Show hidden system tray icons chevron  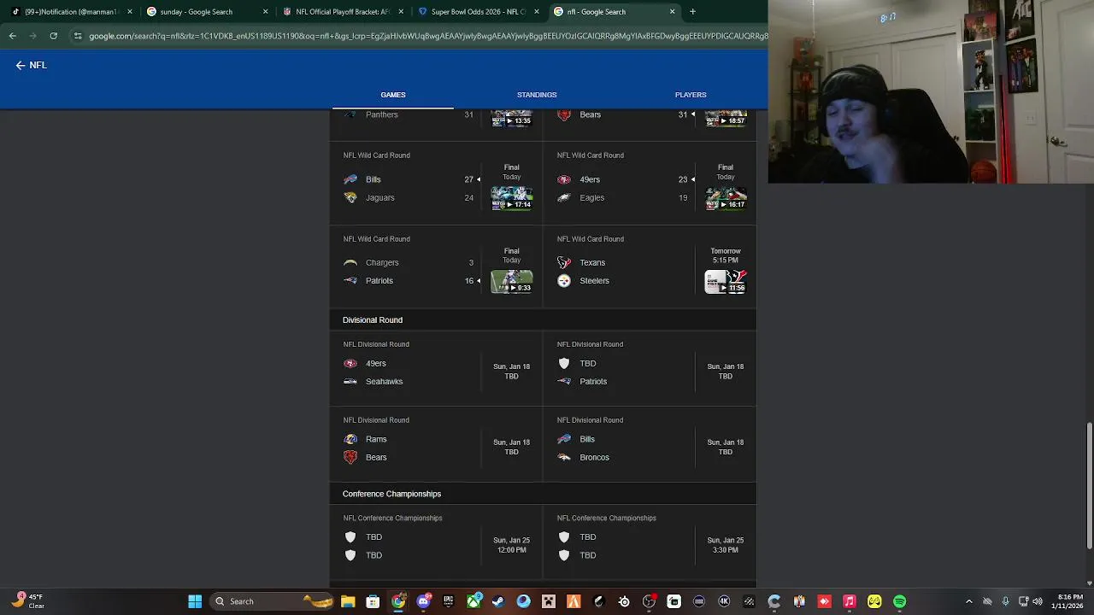click(968, 601)
